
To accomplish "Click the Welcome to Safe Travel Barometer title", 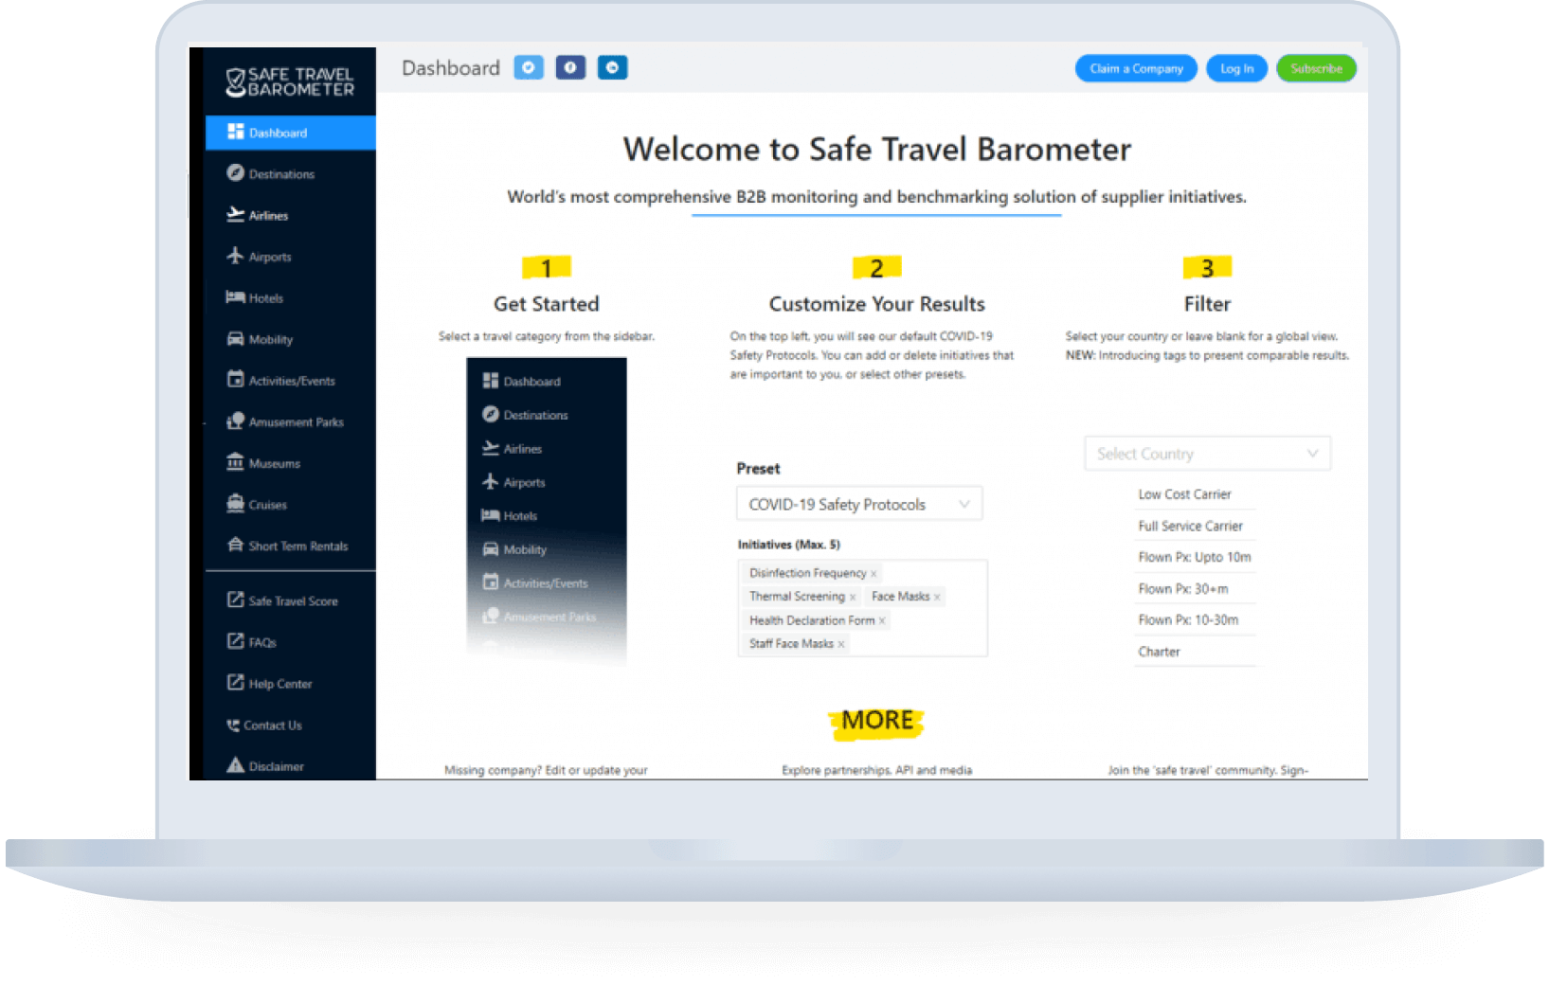I will click(x=877, y=150).
